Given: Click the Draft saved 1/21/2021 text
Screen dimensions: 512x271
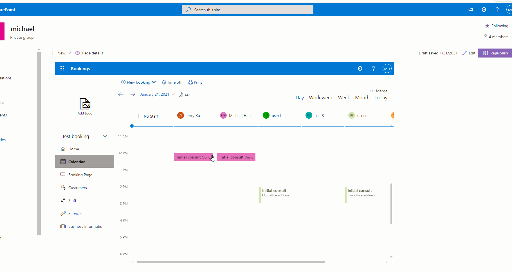Looking at the screenshot, I should 438,53.
